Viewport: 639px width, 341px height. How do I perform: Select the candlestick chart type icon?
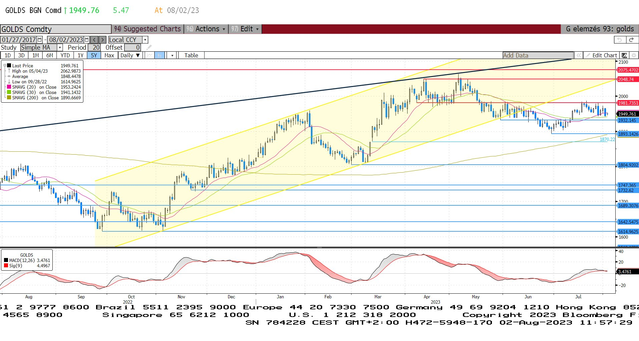pos(160,55)
